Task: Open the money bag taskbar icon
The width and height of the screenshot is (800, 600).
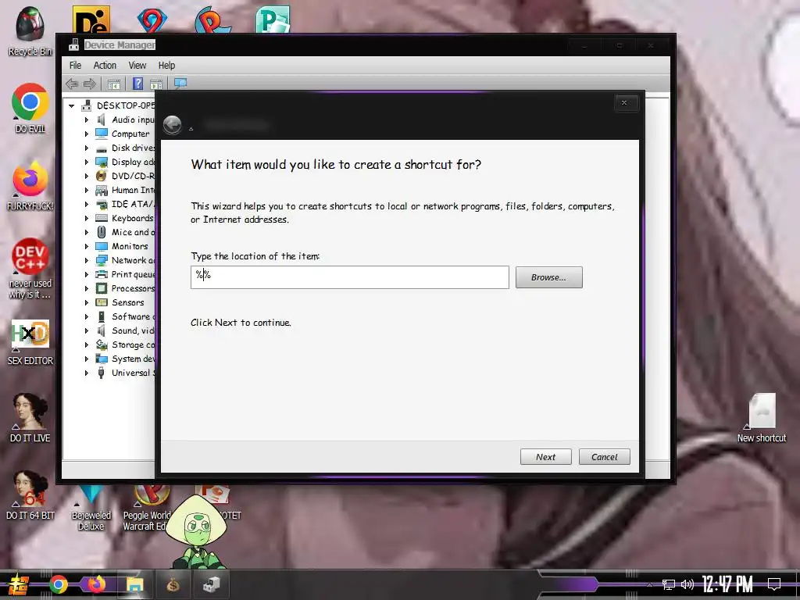Action: pyautogui.click(x=173, y=584)
